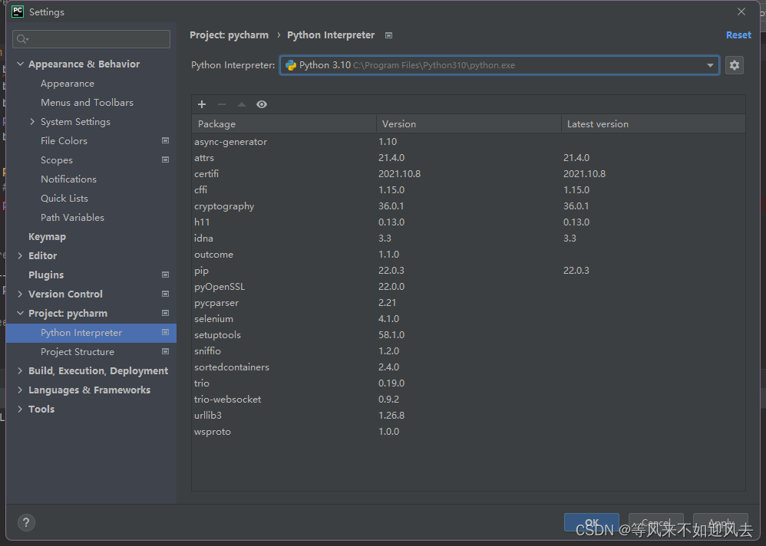Open the Appearance settings page
Viewport: 766px width, 546px height.
pos(68,84)
